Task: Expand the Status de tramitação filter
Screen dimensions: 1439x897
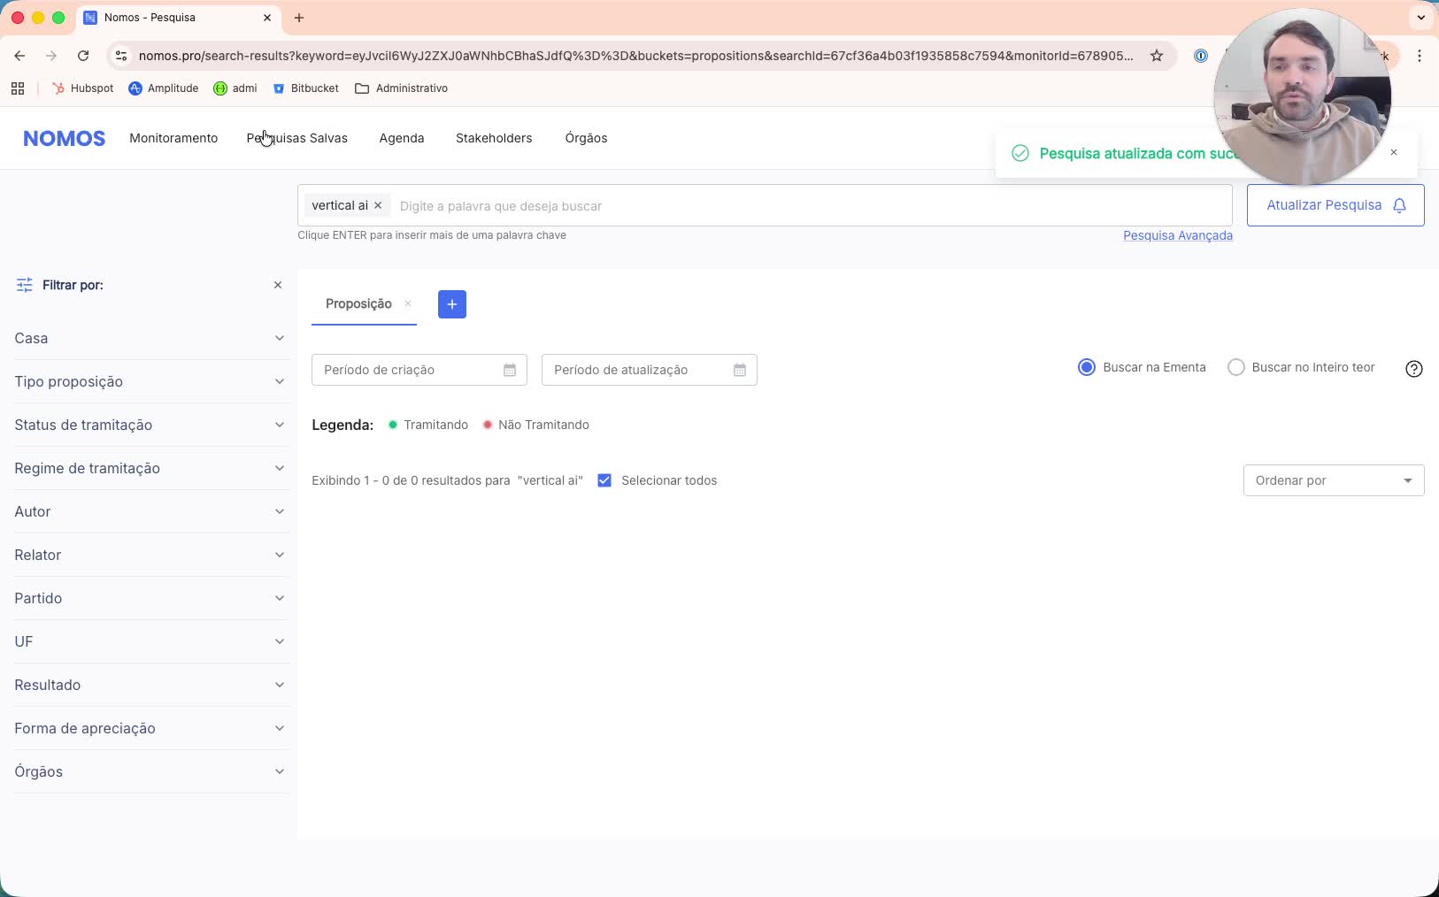Action: coord(150,425)
